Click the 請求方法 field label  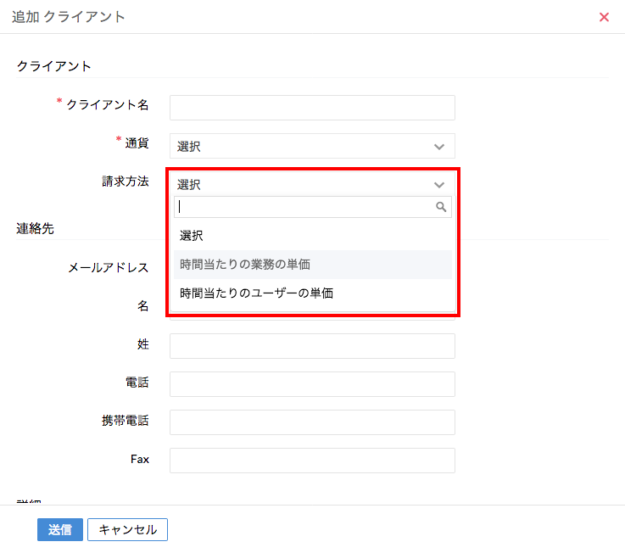[x=125, y=181]
